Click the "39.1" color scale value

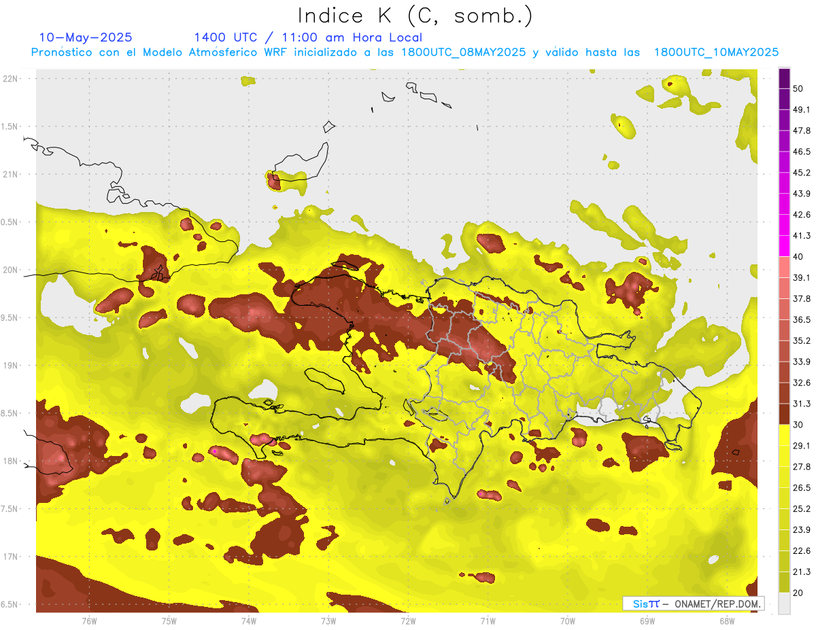802,278
